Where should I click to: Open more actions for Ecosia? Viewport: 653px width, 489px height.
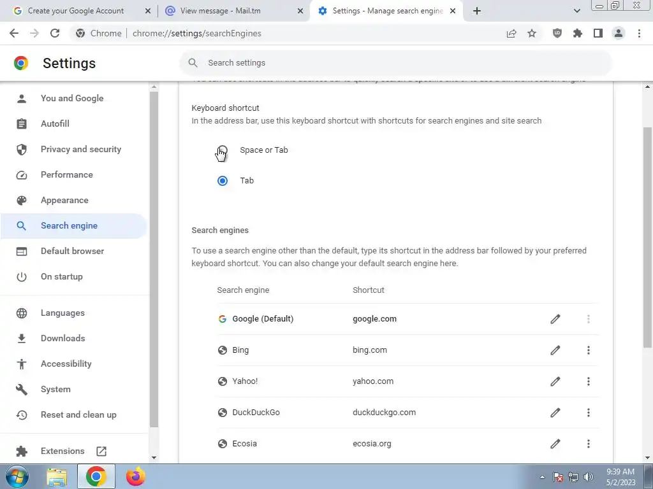coord(589,444)
